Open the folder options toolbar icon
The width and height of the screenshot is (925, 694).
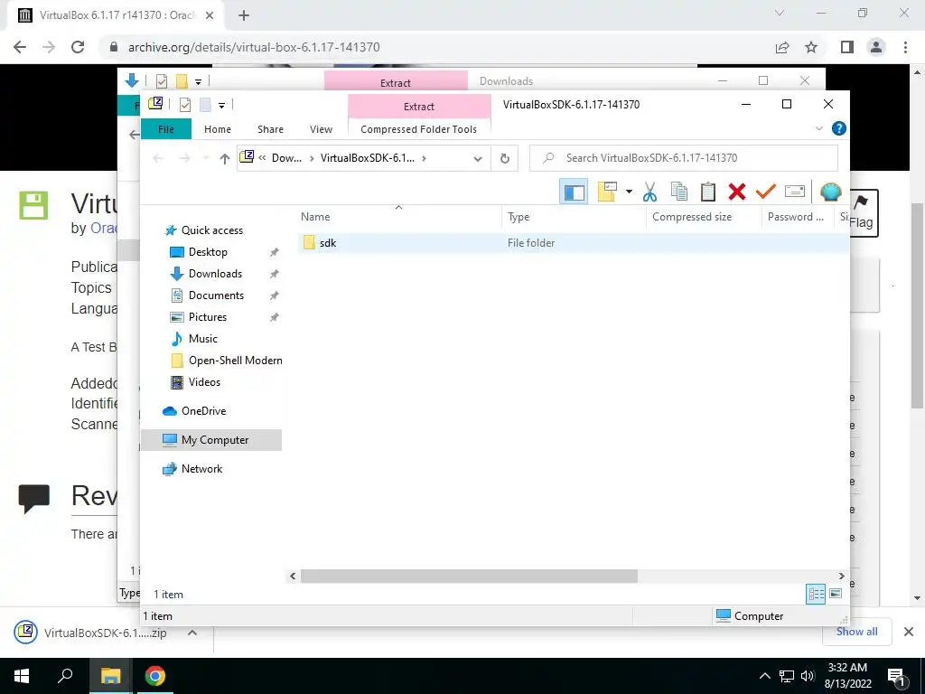click(x=607, y=192)
